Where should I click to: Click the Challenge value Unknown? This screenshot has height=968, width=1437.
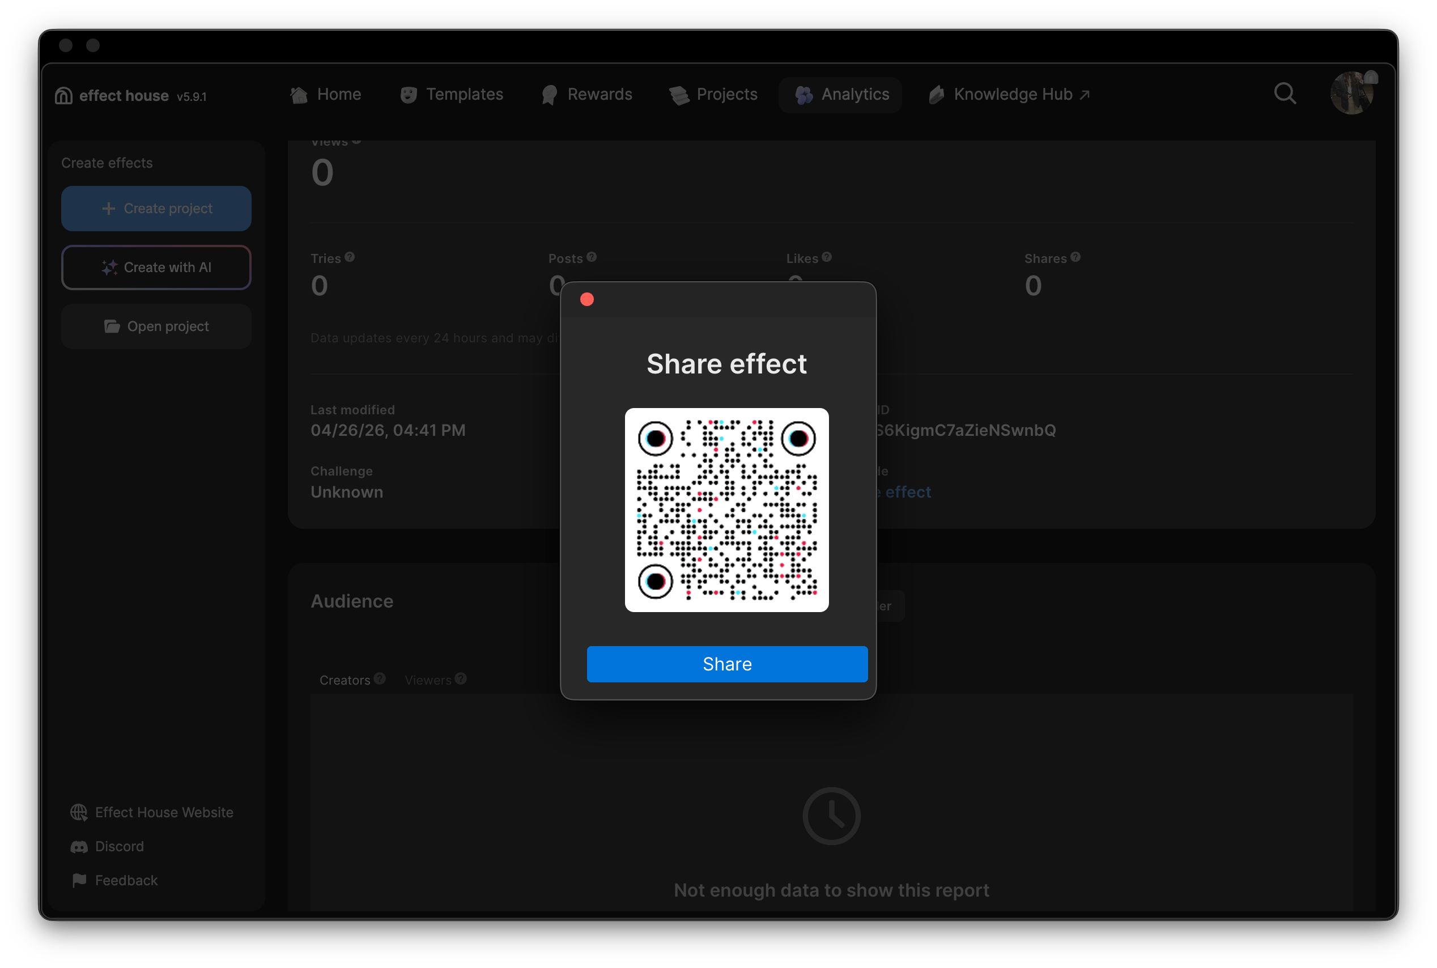347,492
